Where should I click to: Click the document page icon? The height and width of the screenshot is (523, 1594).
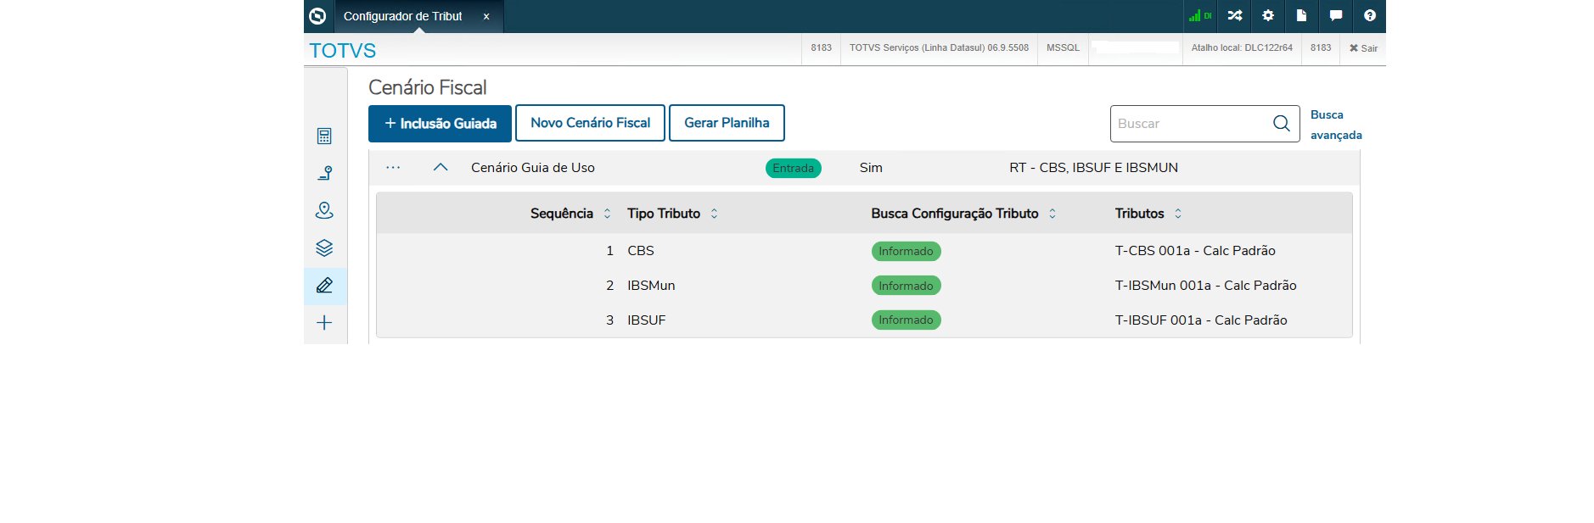[1301, 15]
